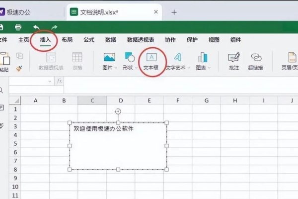Click the right-middle handle of text box
298x199 pixels.
click(x=166, y=146)
